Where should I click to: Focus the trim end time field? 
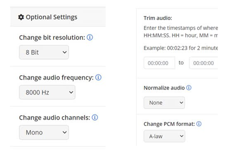pyautogui.click(x=203, y=63)
